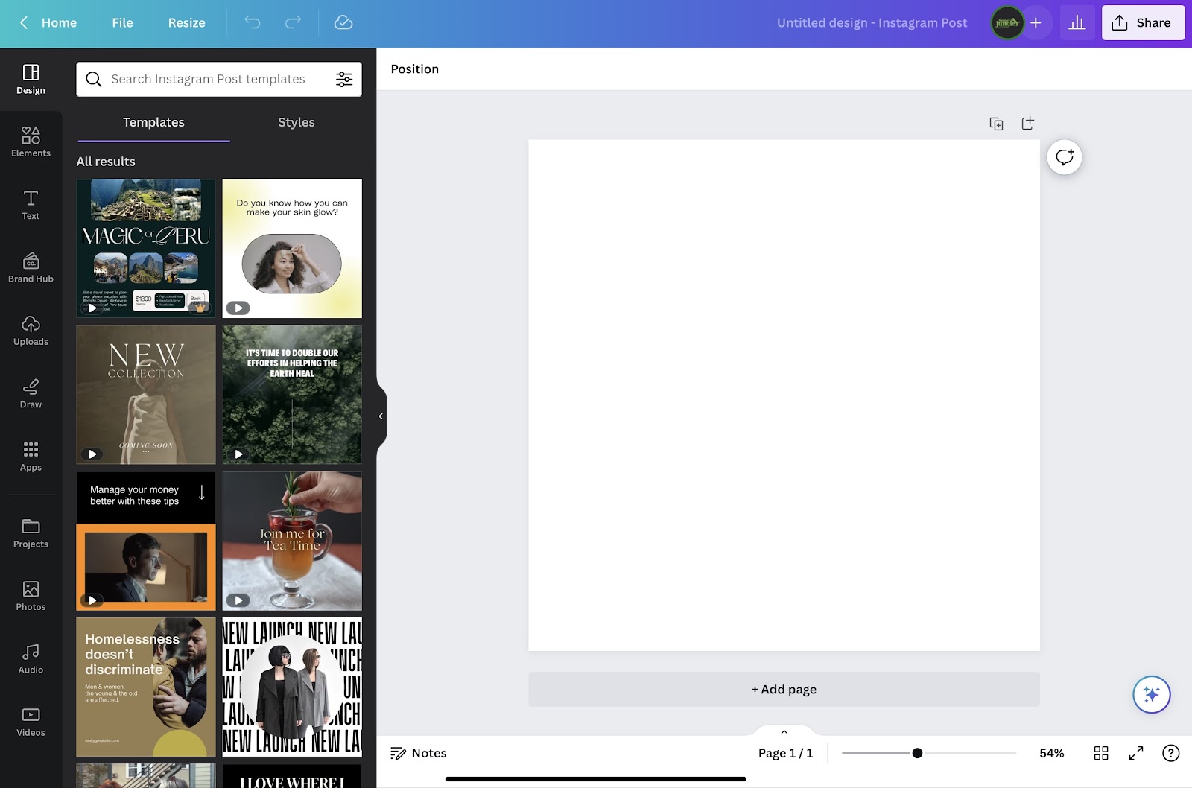
Task: Open template search filters
Action: tap(344, 79)
